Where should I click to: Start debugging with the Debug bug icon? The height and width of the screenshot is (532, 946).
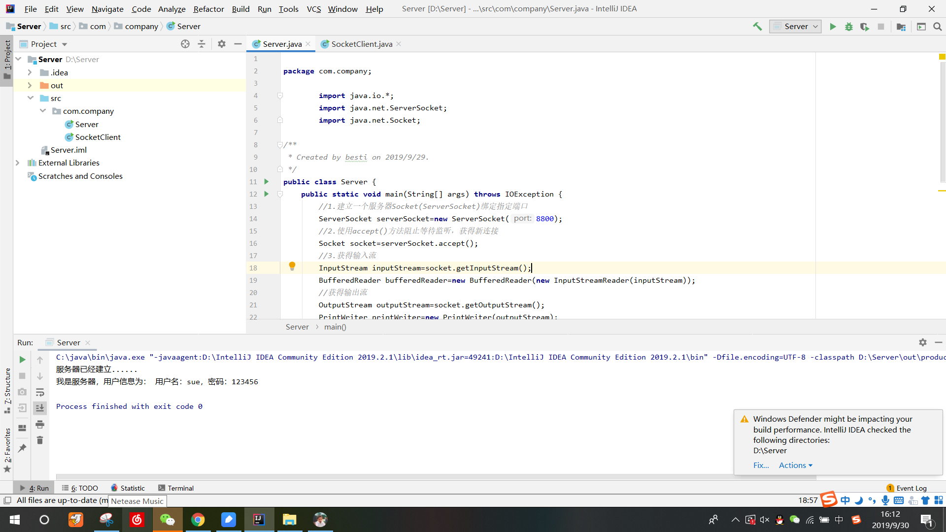click(x=848, y=27)
